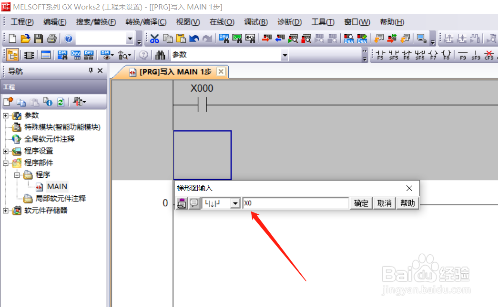Expand the 参数 tree node

click(6, 115)
